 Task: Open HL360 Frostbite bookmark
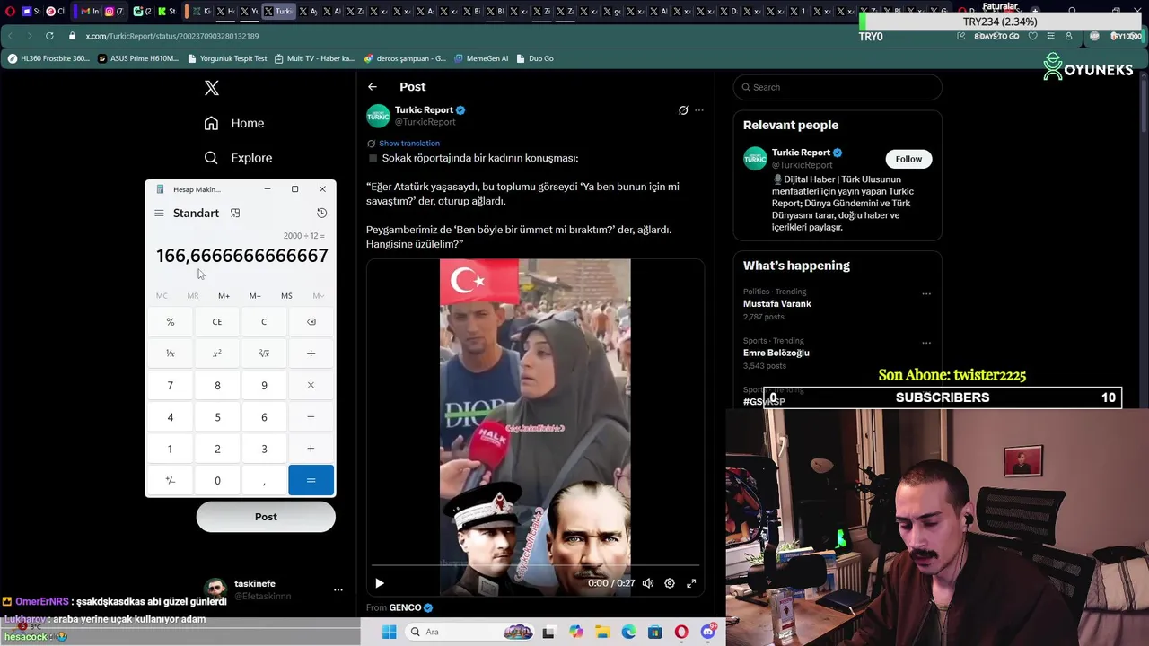tap(48, 58)
